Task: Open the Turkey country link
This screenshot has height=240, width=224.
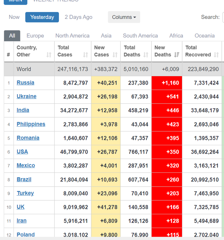Action: coord(25,193)
